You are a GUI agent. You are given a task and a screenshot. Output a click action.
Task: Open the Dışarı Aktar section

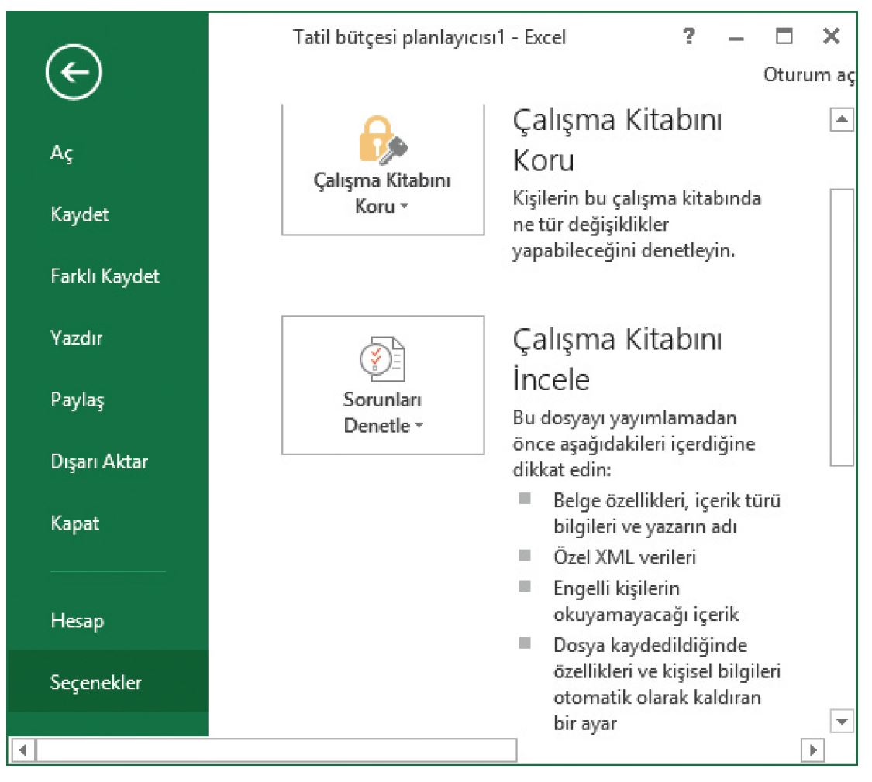[98, 462]
